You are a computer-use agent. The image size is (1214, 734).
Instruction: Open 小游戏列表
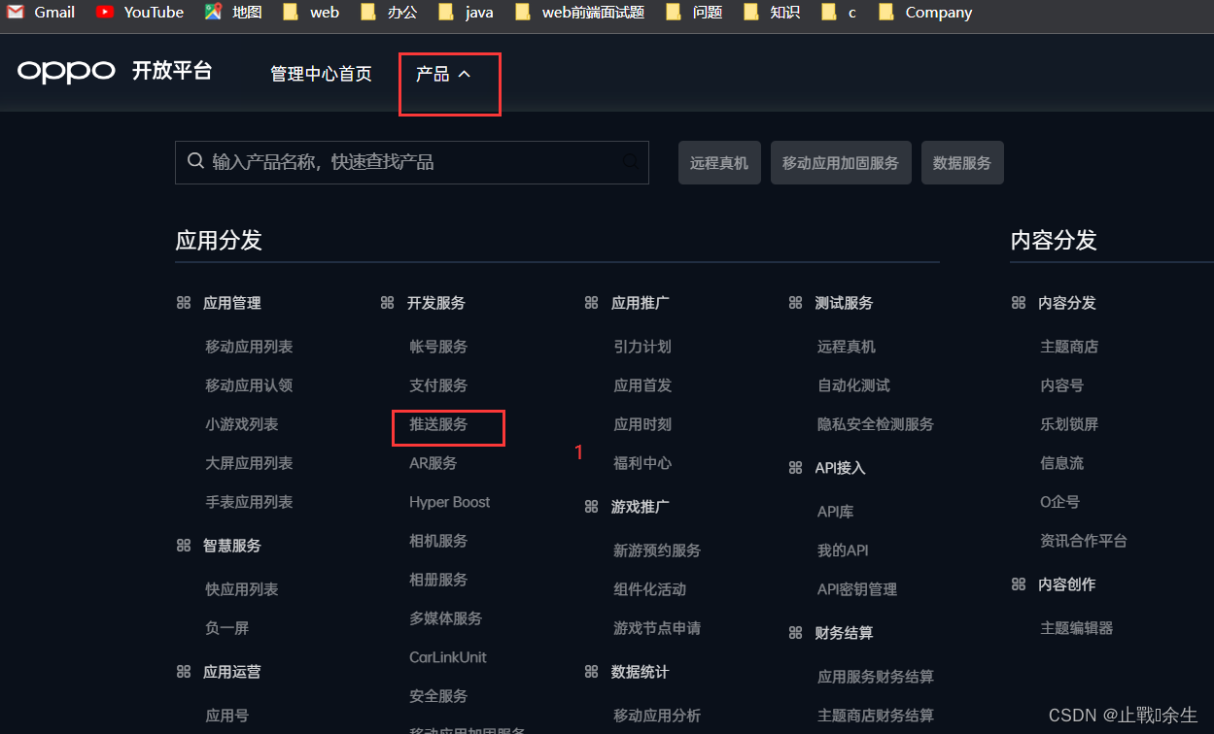[x=242, y=424]
